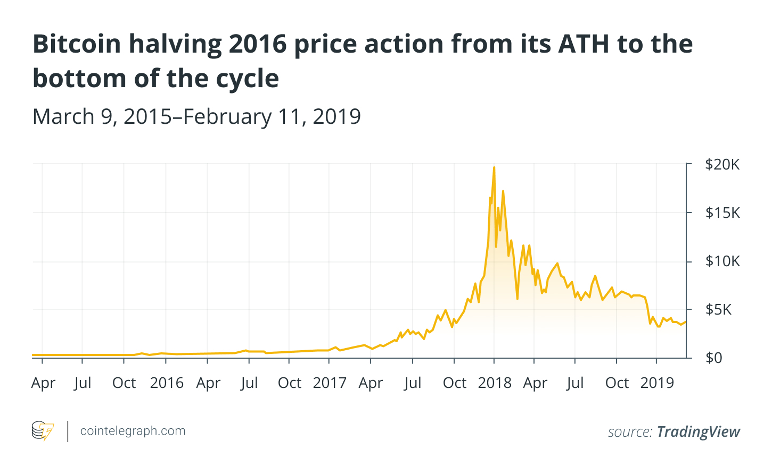772x474 pixels.
Task: Click the $20K y-axis label
Action: (722, 165)
